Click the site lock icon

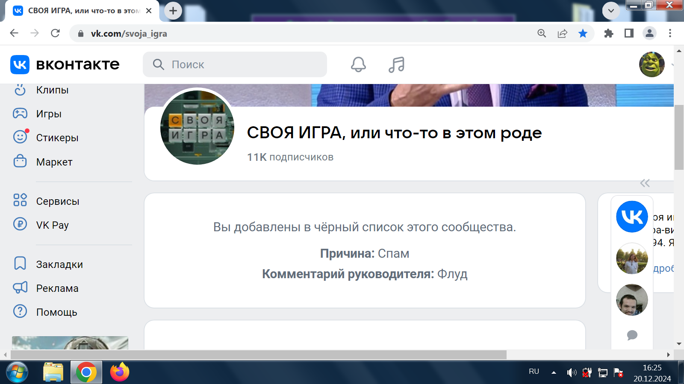click(x=81, y=34)
